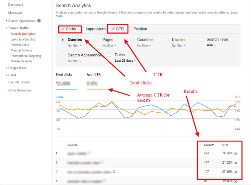This screenshot has height=185, width=251.
Task: Select the Countries radio button
Action: click(132, 40)
